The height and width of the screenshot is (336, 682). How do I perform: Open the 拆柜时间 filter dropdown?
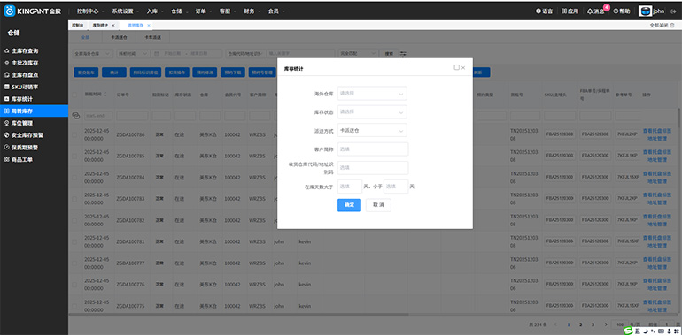coord(134,54)
